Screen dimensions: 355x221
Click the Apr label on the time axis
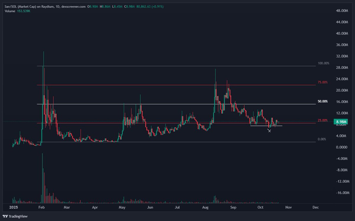click(x=95, y=207)
